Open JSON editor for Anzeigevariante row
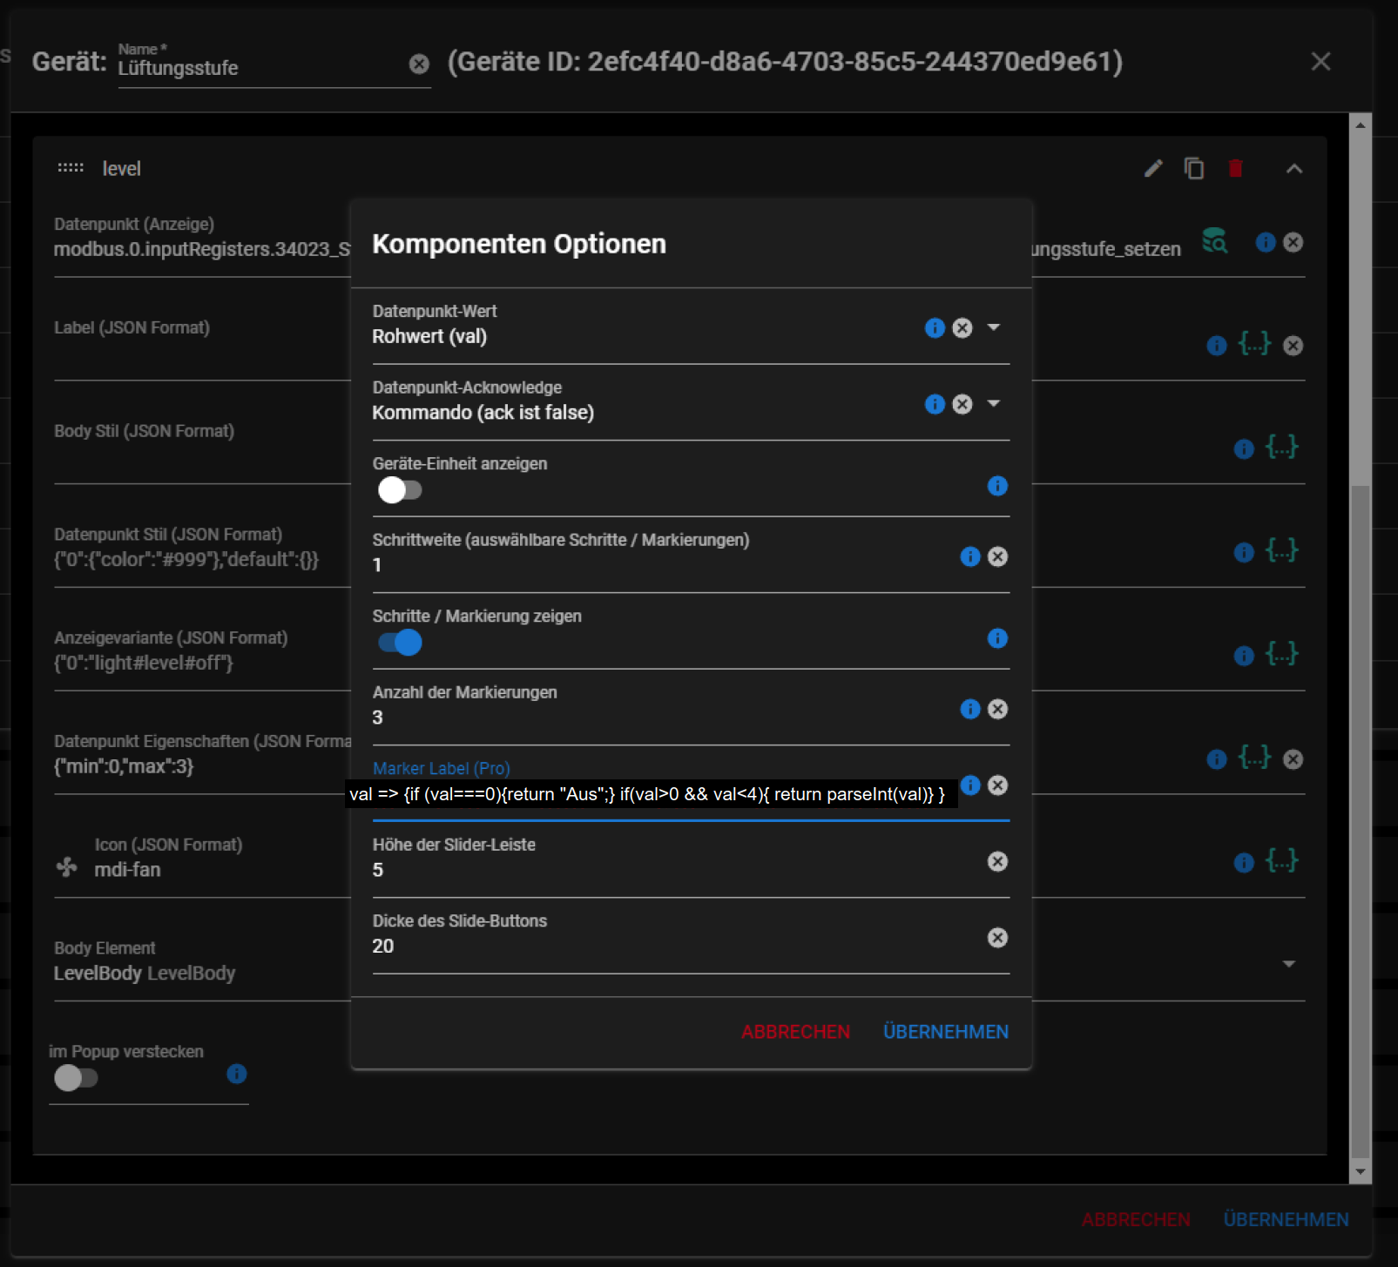Viewport: 1398px width, 1267px height. [1282, 653]
